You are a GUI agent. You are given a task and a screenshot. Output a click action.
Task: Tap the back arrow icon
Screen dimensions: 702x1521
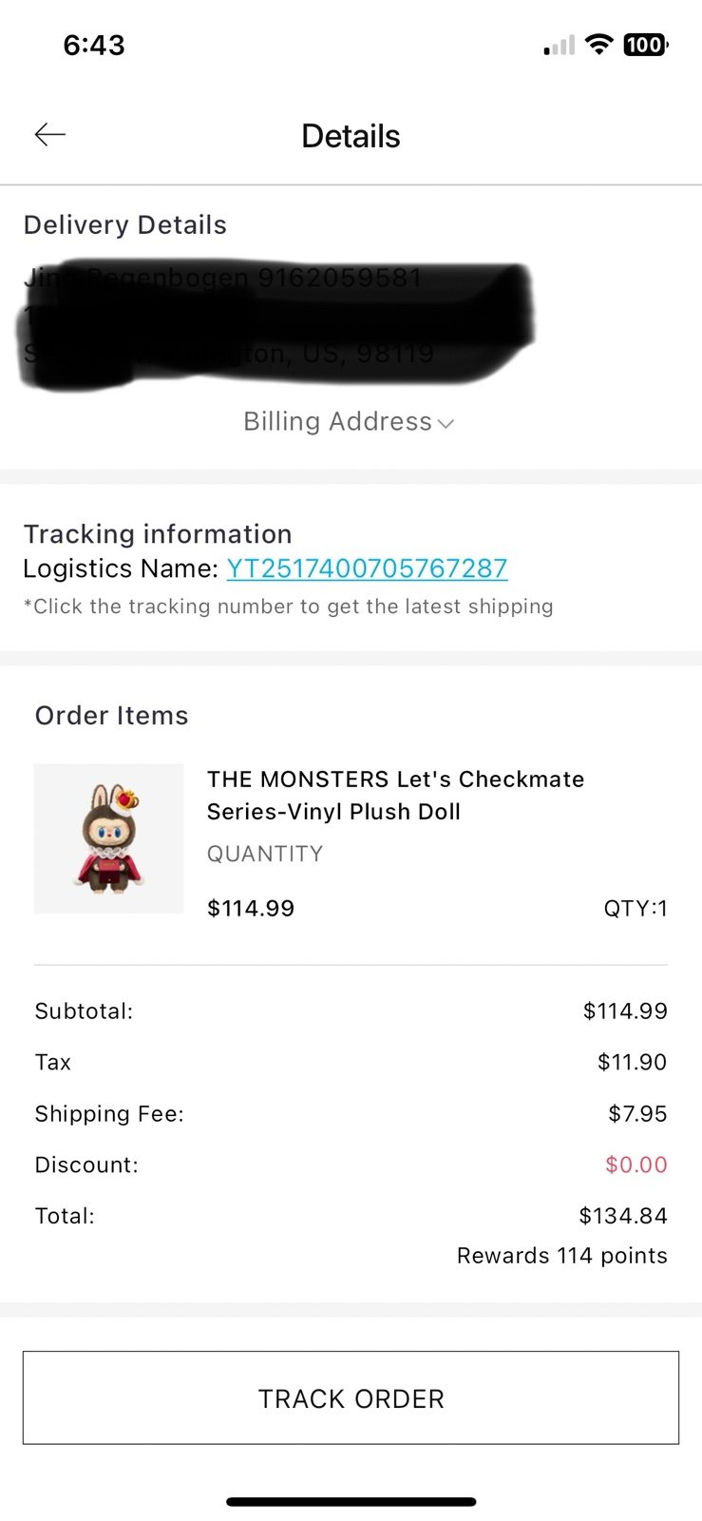[x=49, y=135]
